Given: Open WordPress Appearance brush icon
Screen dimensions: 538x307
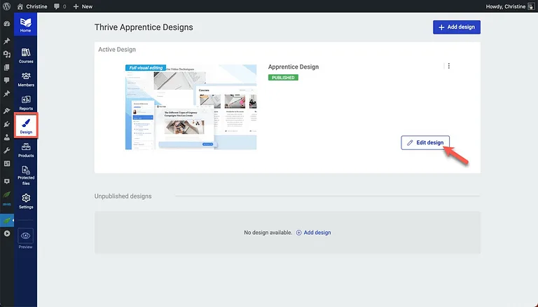Looking at the screenshot, I should [x=7, y=111].
